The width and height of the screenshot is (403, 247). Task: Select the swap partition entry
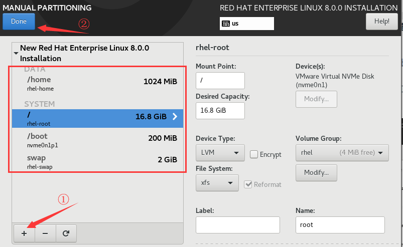tap(95, 162)
